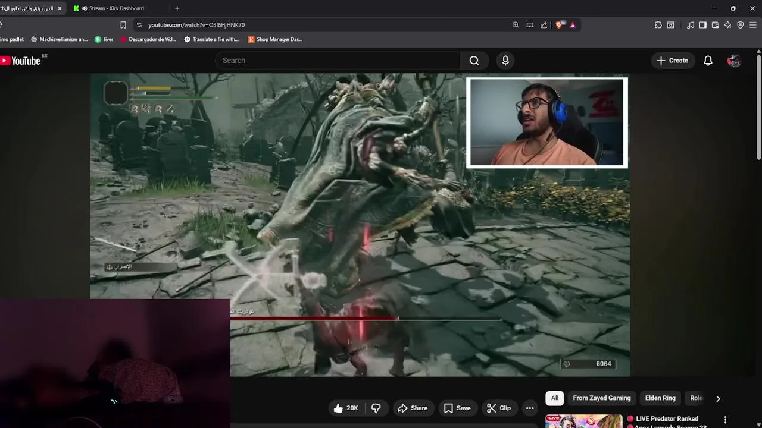Open the LIVE Predator Ranked video thumbnail
Screen dimensions: 762x428
[584, 421]
